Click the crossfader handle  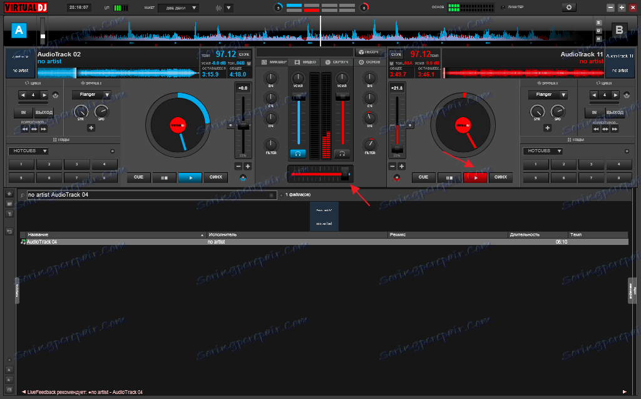[x=346, y=174]
